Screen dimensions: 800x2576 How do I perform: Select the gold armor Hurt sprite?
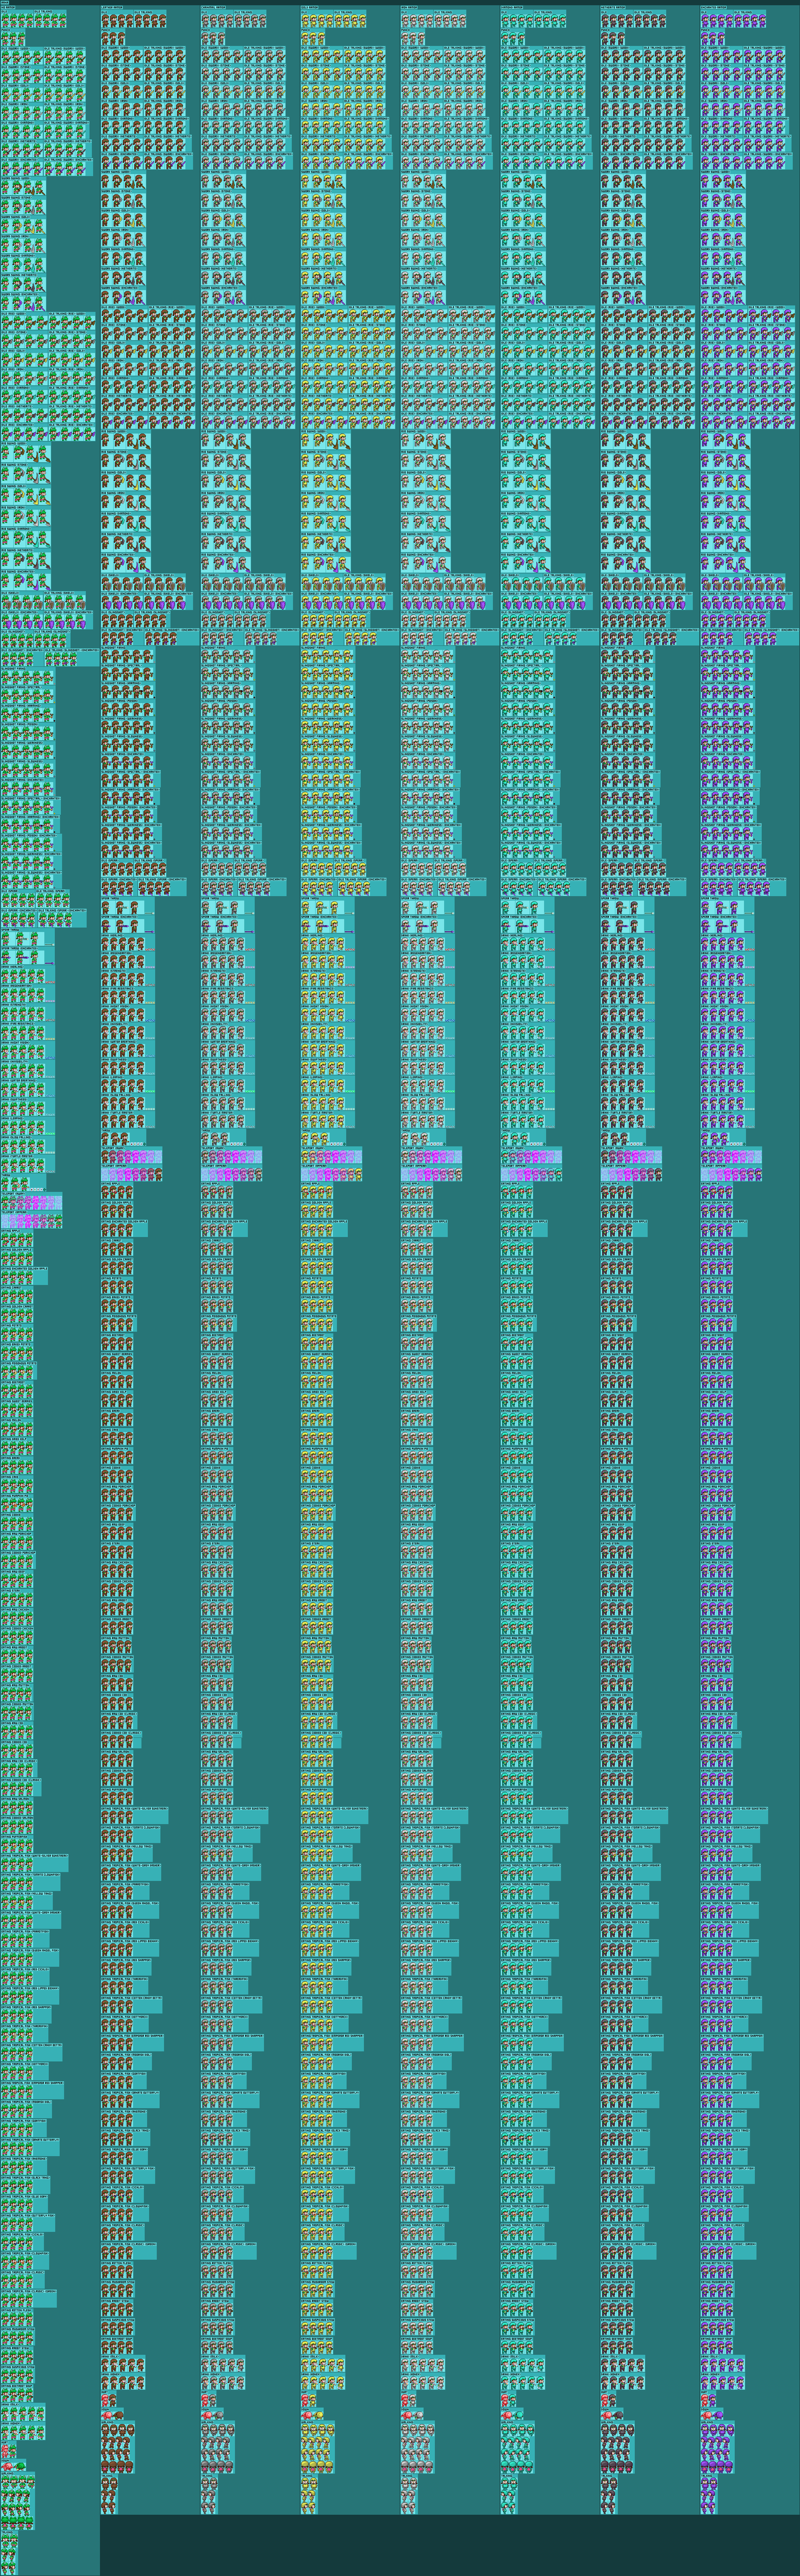coord(309,2400)
